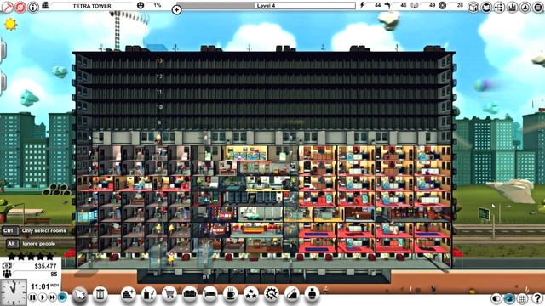Screen dimensions: 545x306
Task: Open the vase decoration build menu
Action: (313, 294)
